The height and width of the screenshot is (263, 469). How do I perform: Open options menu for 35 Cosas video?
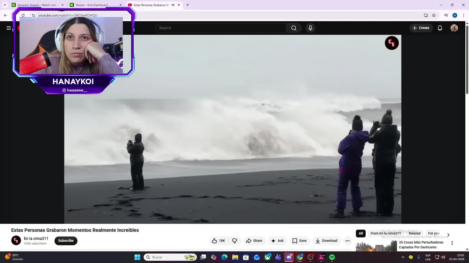click(452, 243)
